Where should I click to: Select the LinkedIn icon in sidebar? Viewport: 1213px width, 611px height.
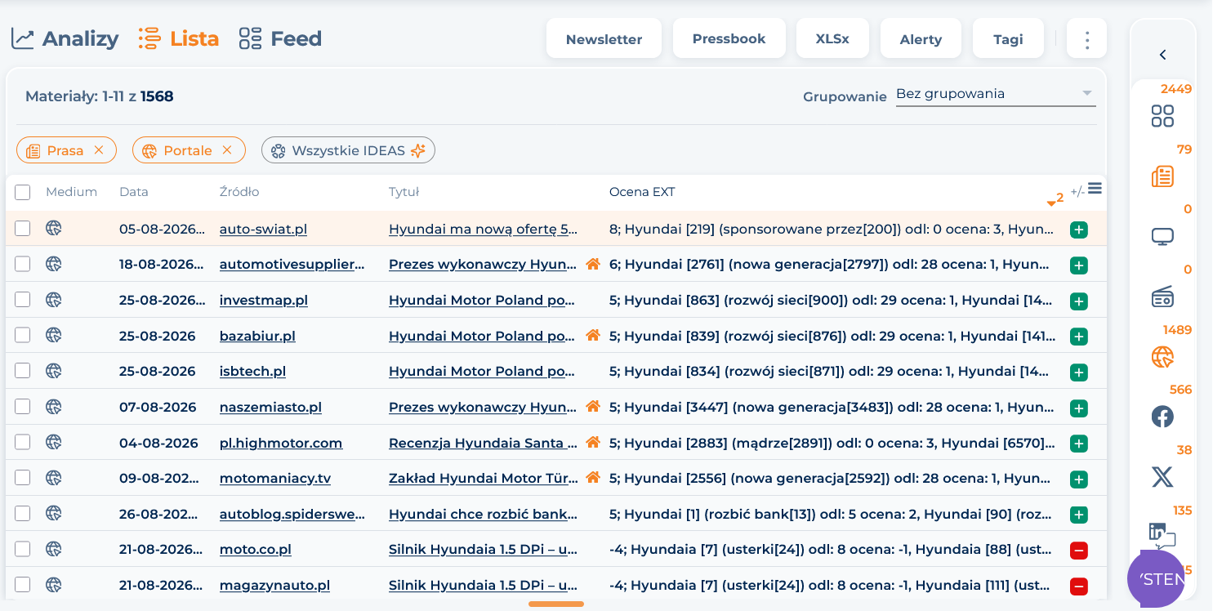1162,535
